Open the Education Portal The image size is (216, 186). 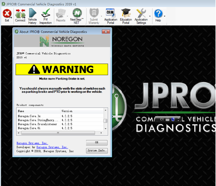tap(126, 16)
